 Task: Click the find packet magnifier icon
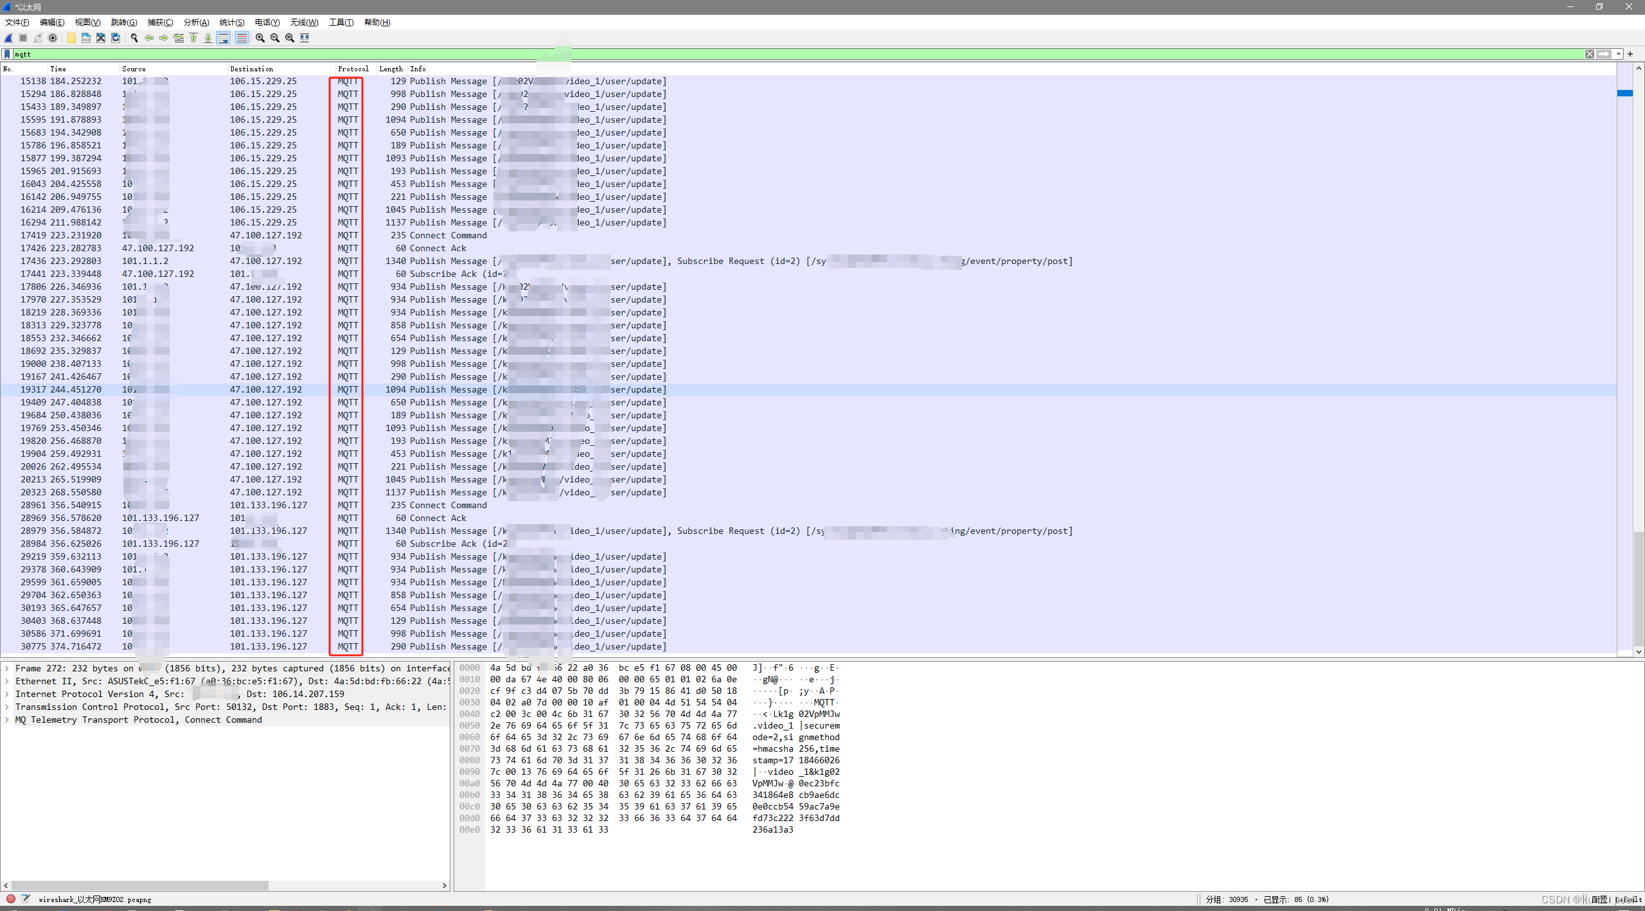tap(134, 38)
